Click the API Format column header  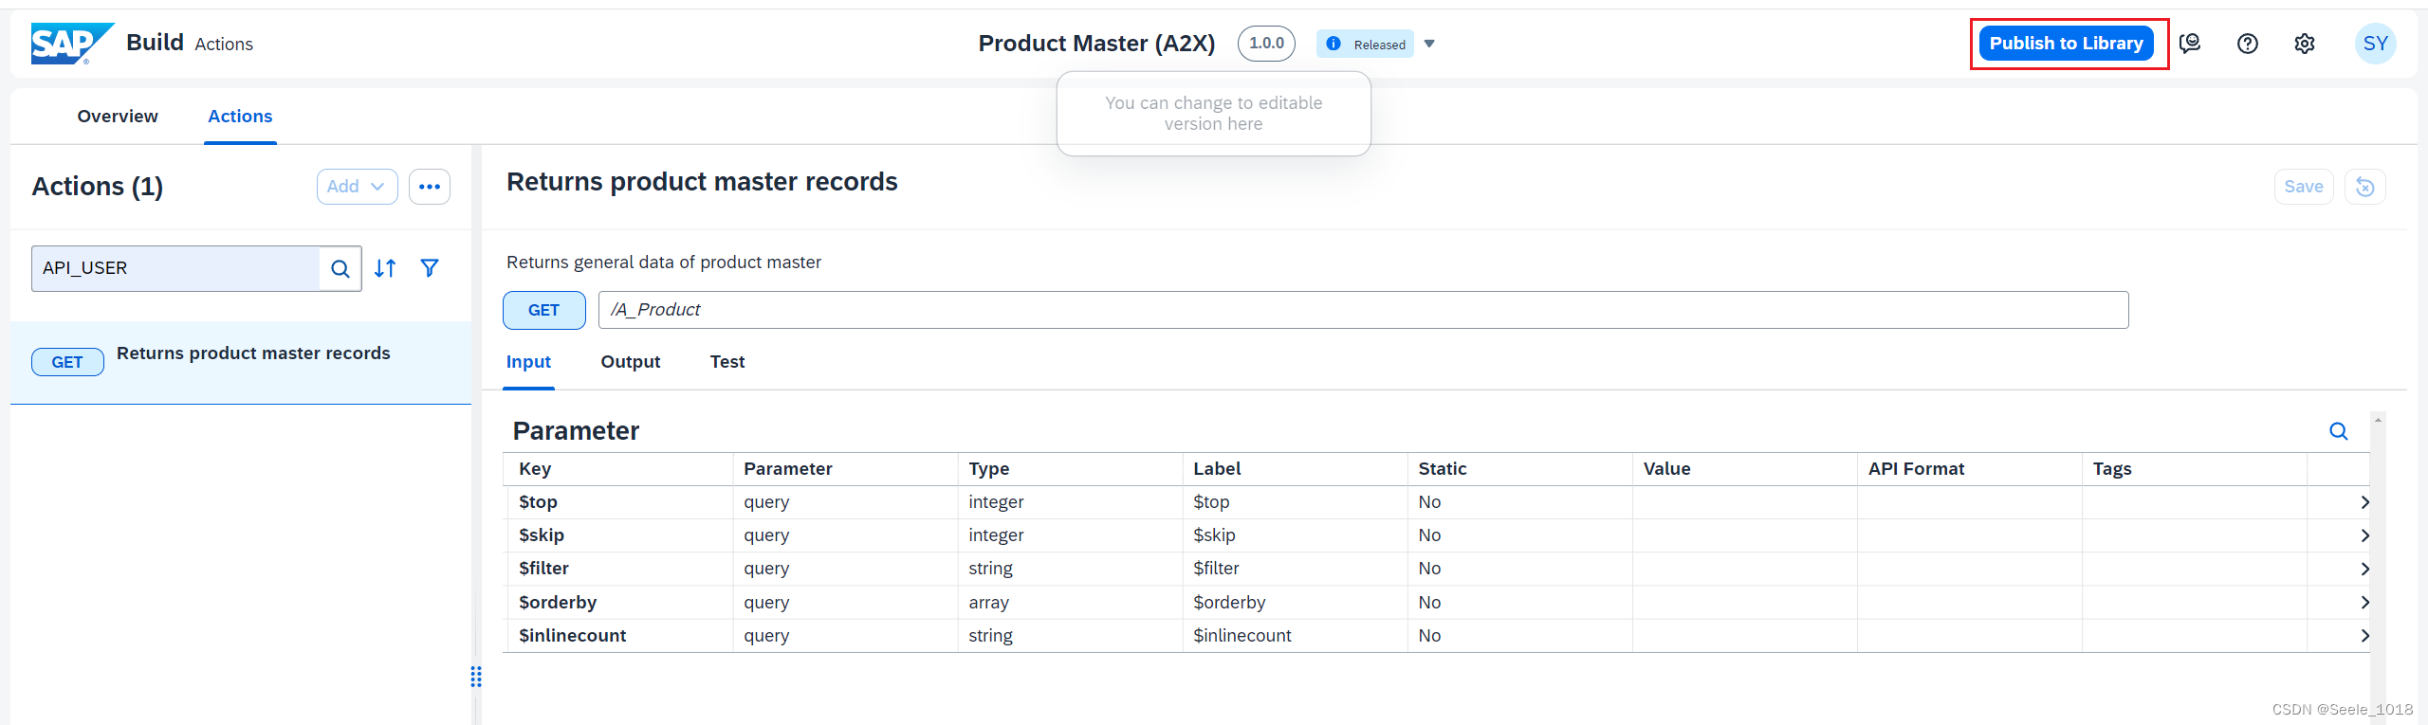(1969, 469)
